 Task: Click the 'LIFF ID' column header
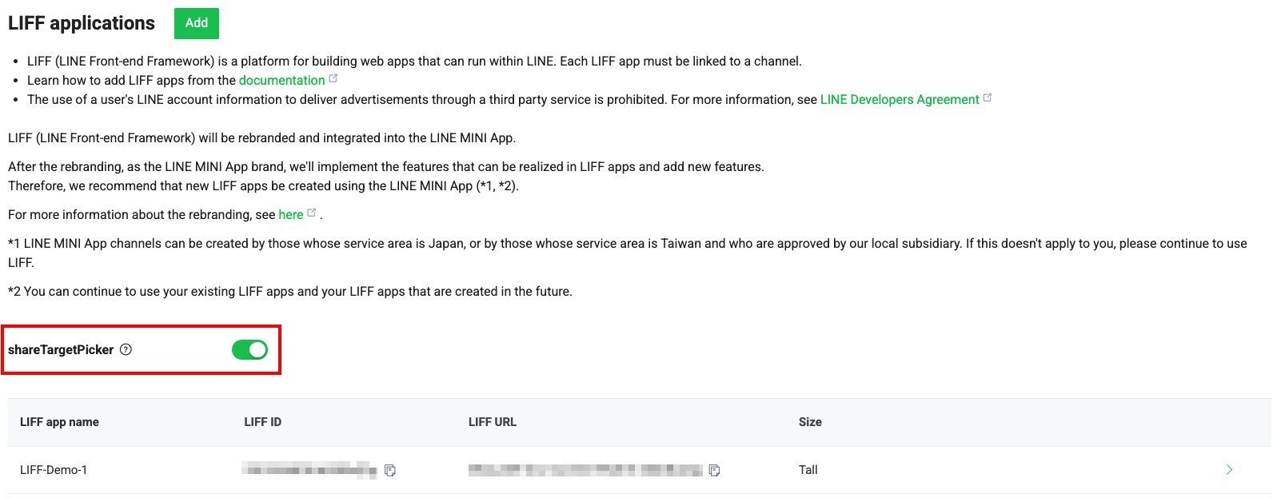click(262, 422)
